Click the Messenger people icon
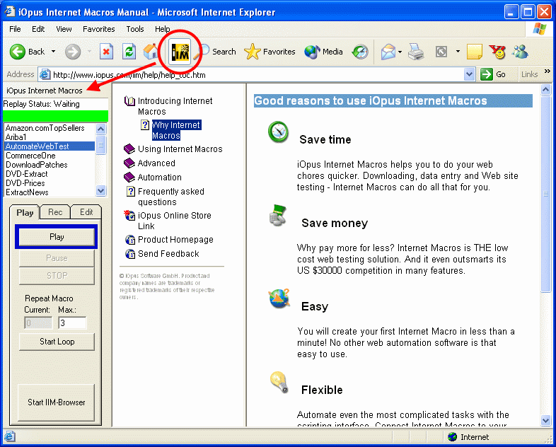Image resolution: width=556 pixels, height=447 pixels. (520, 52)
